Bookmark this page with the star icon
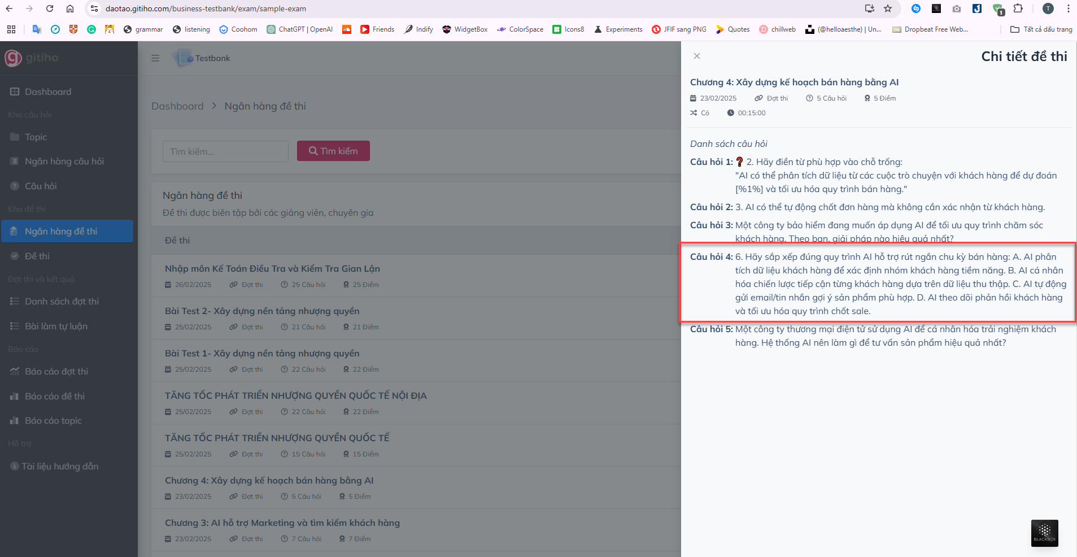The image size is (1077, 557). pyautogui.click(x=888, y=8)
